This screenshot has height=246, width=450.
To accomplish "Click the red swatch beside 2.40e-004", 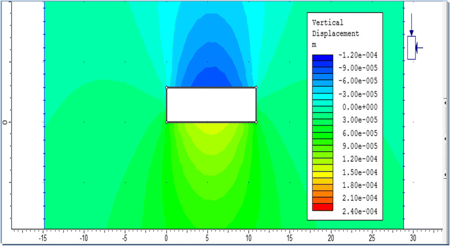I will click(322, 207).
